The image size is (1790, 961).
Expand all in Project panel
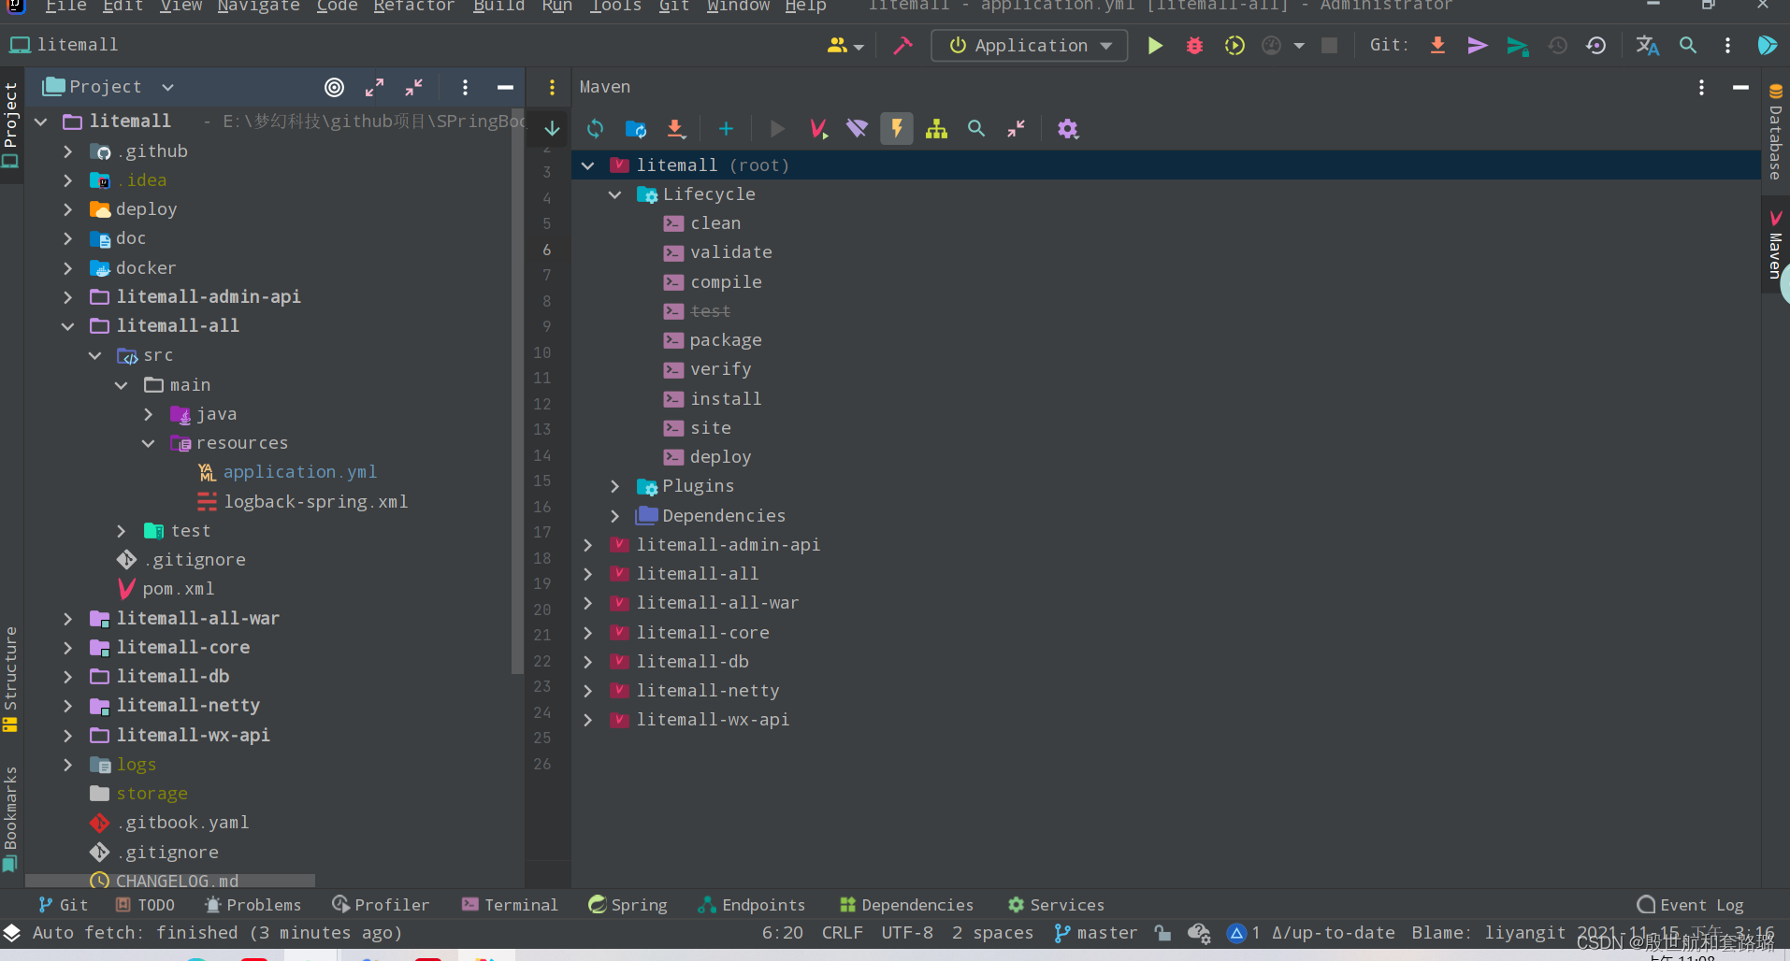point(374,87)
